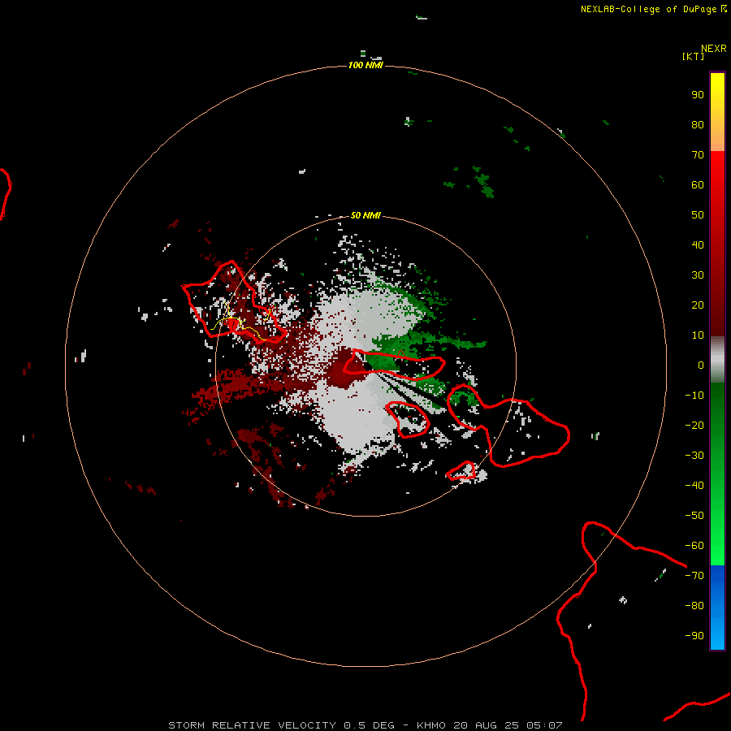Click the blue segment of the velocity color bar
Screen dimensions: 731x731
[717, 608]
